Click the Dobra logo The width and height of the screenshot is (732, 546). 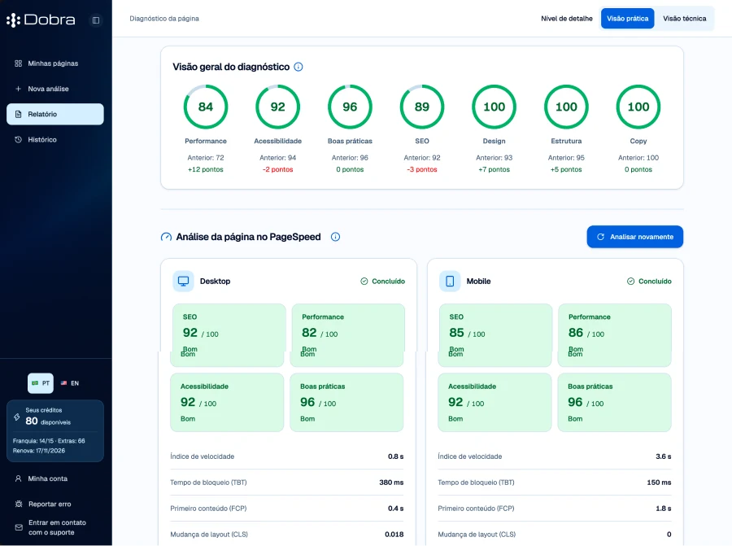(x=41, y=20)
